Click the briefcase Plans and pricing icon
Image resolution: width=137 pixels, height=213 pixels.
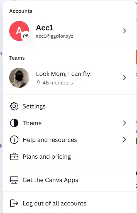(14, 157)
